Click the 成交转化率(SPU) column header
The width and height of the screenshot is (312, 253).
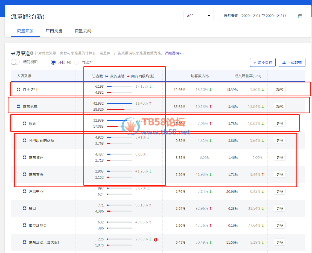click(x=248, y=76)
